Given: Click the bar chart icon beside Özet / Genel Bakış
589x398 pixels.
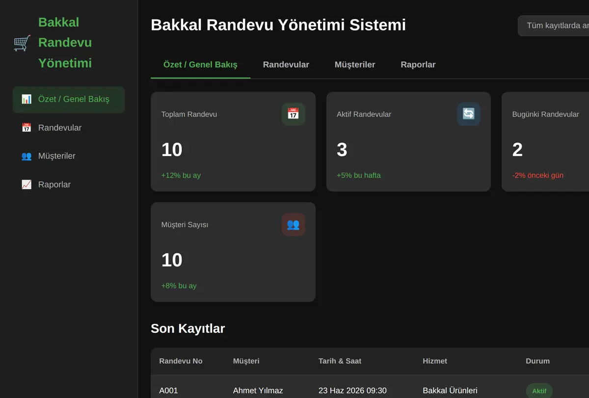Looking at the screenshot, I should coord(27,99).
